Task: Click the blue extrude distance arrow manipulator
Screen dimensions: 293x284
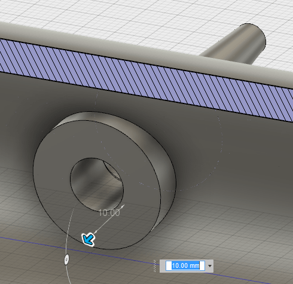Action: click(x=88, y=239)
